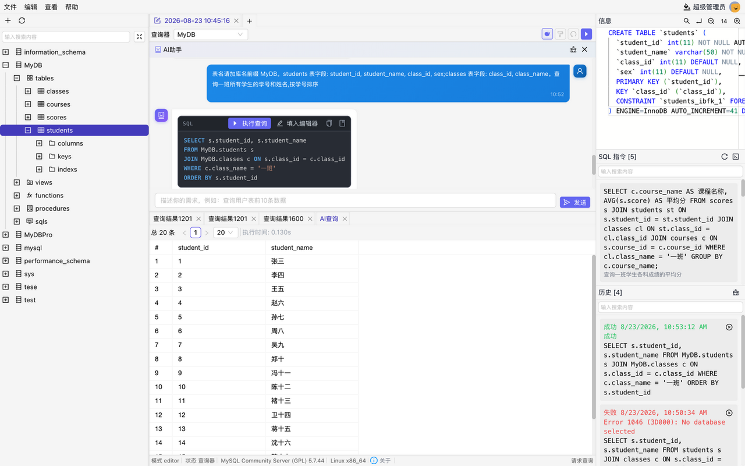Image resolution: width=745 pixels, height=466 pixels.
Task: Click the SQL 指令 search field
Action: (670, 172)
